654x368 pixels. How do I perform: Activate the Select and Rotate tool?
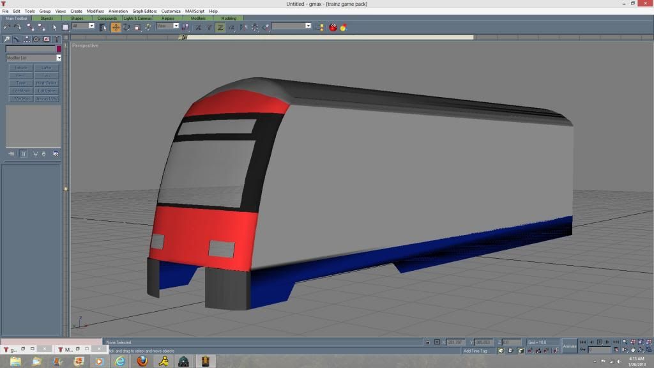point(126,27)
